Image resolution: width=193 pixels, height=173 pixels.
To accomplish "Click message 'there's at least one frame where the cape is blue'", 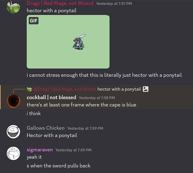I will coord(81,105).
